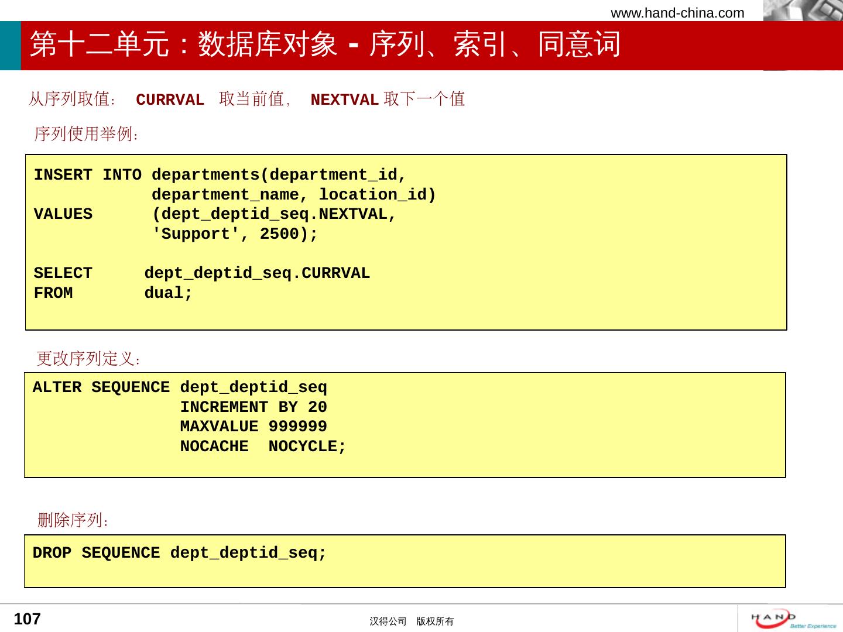Select the line ALTER SEQUENCE dept_deptid_seq
Image resolution: width=843 pixels, height=632 pixels.
(180, 388)
